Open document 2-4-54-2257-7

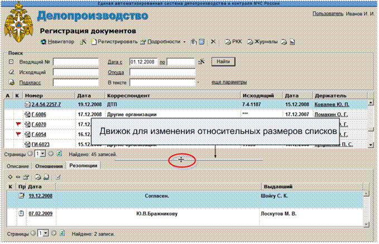coord(46,104)
